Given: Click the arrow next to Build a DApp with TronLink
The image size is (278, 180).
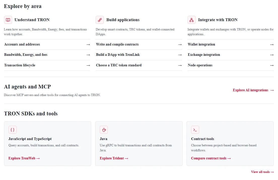Looking at the screenshot, I should (180, 55).
